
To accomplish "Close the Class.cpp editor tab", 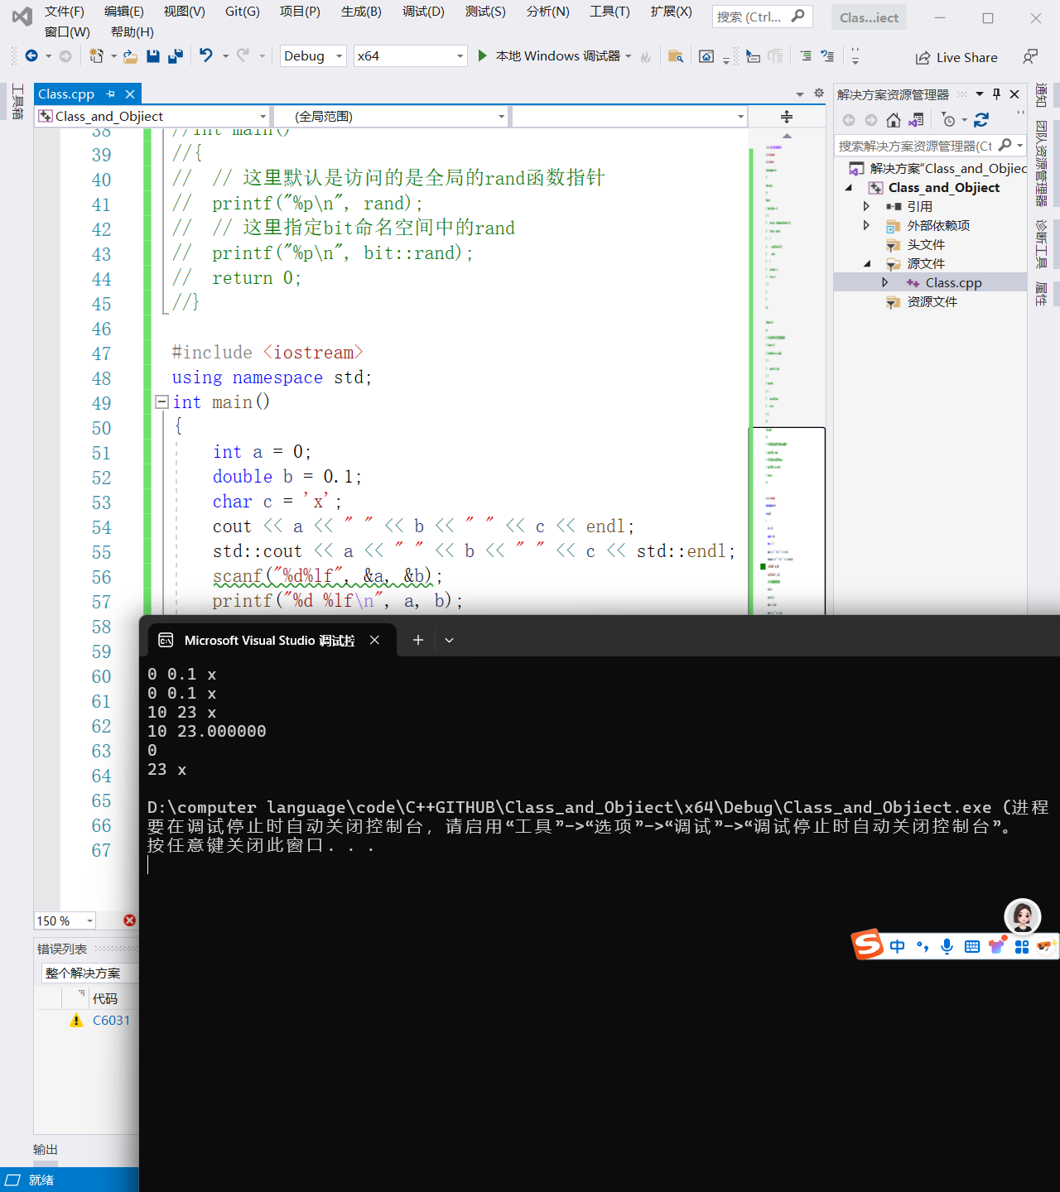I will [130, 94].
